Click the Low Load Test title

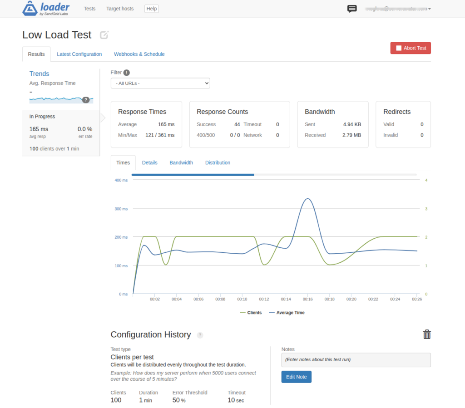coord(57,35)
